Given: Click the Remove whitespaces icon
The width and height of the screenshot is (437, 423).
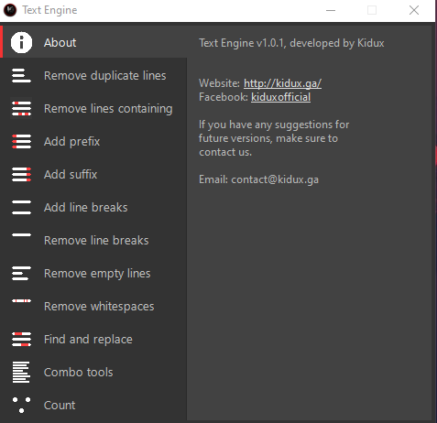Looking at the screenshot, I should [x=21, y=301].
